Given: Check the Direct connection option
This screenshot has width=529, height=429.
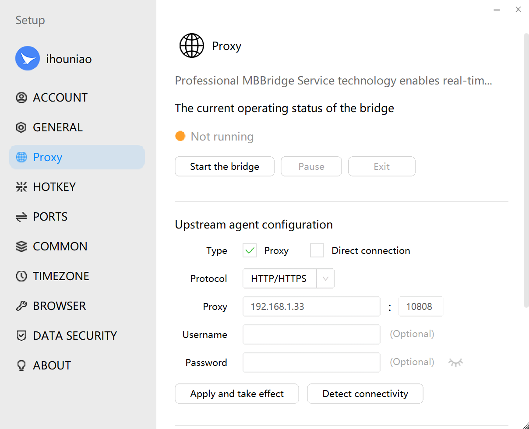Looking at the screenshot, I should pos(317,250).
